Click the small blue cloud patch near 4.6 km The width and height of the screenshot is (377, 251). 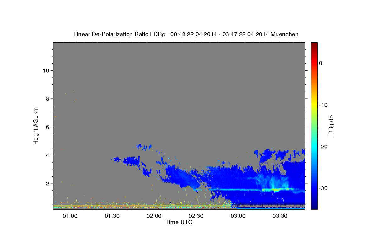click(144, 147)
